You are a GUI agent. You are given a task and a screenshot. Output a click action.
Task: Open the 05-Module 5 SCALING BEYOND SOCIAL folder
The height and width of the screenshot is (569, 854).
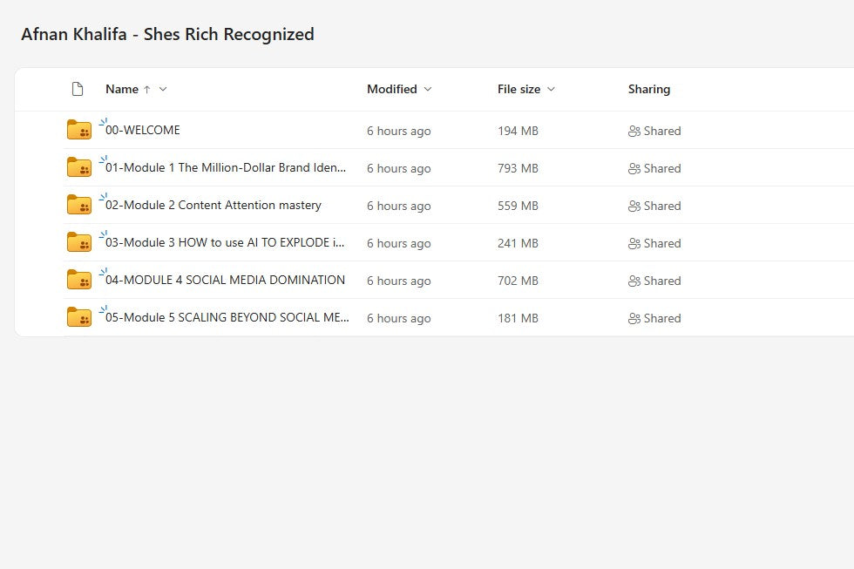pos(227,317)
